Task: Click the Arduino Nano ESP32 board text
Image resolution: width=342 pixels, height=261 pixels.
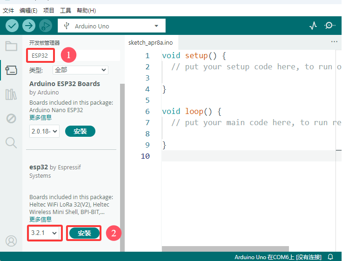Action: [56, 110]
